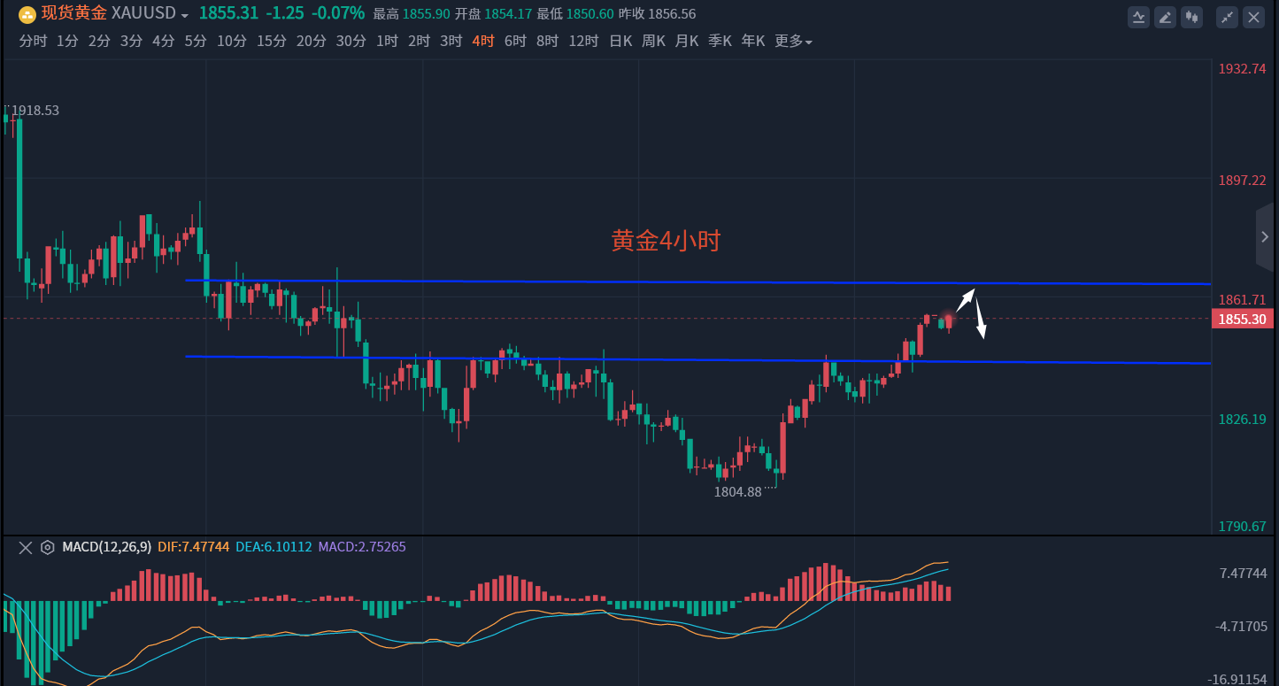The image size is (1279, 686).
Task: Select the pencil drawing tool
Action: click(1166, 16)
